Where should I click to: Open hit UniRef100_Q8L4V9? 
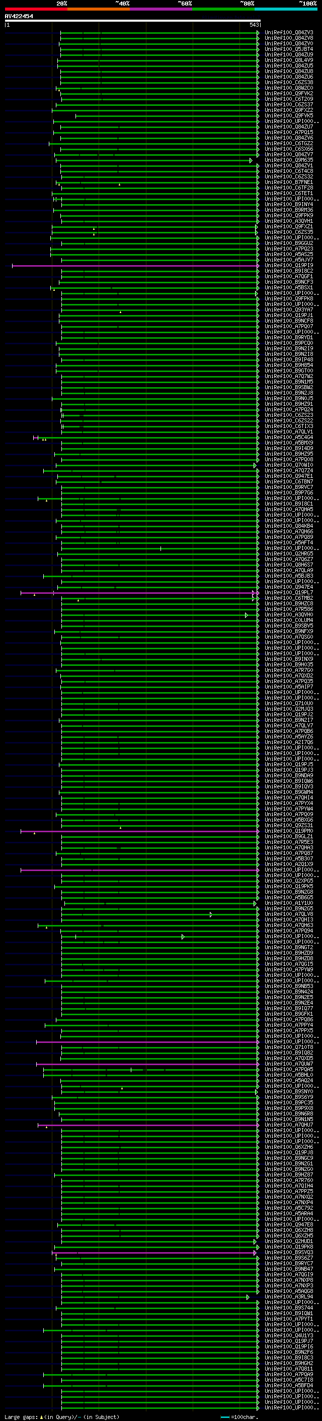289,60
